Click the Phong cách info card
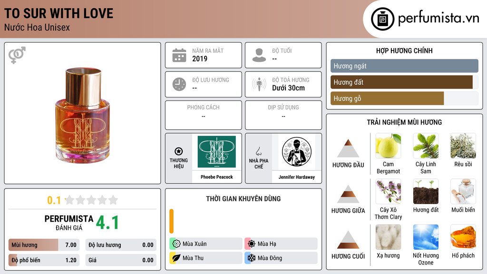 tap(204, 115)
